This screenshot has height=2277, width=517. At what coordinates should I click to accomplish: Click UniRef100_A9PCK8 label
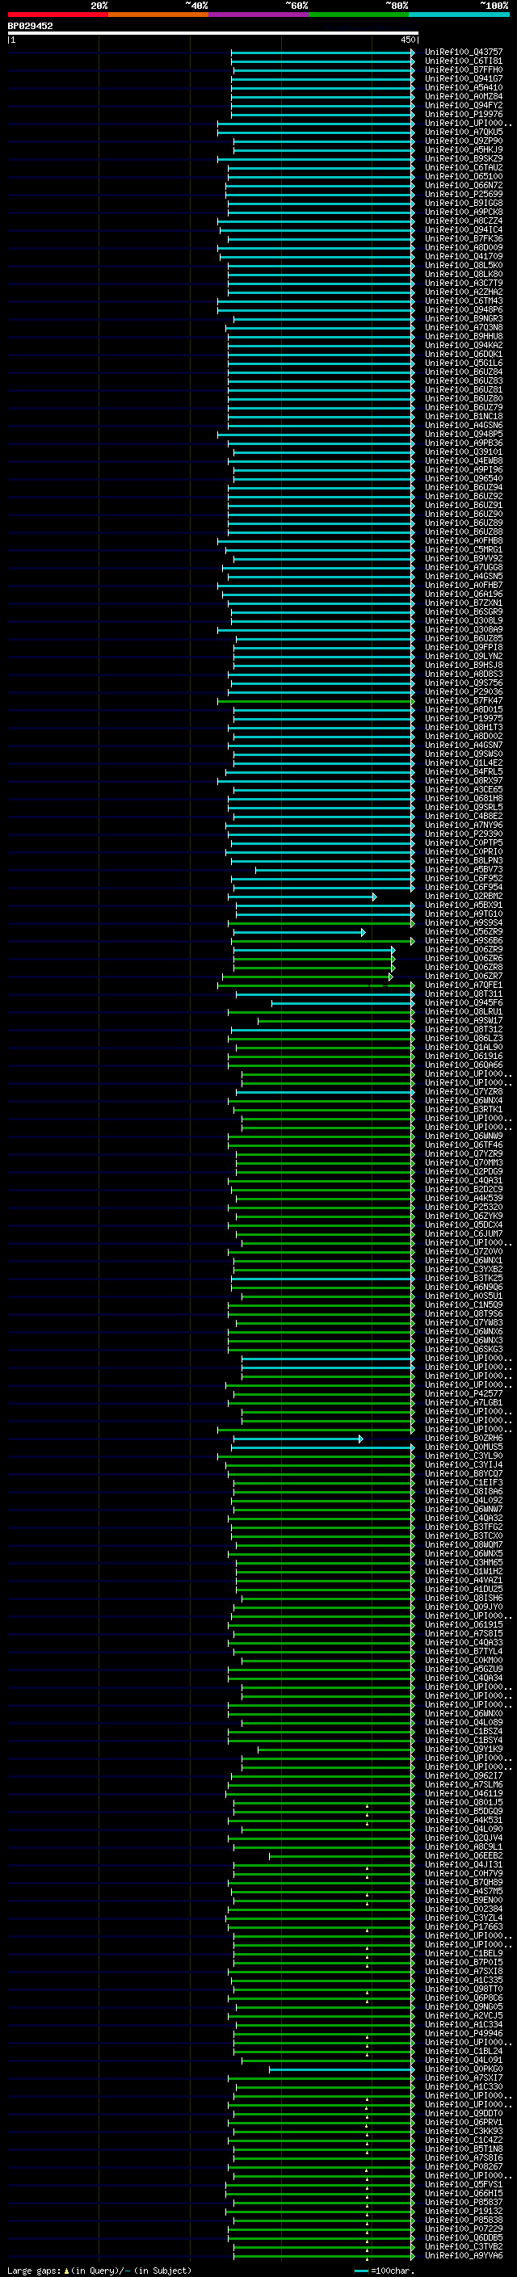(464, 212)
